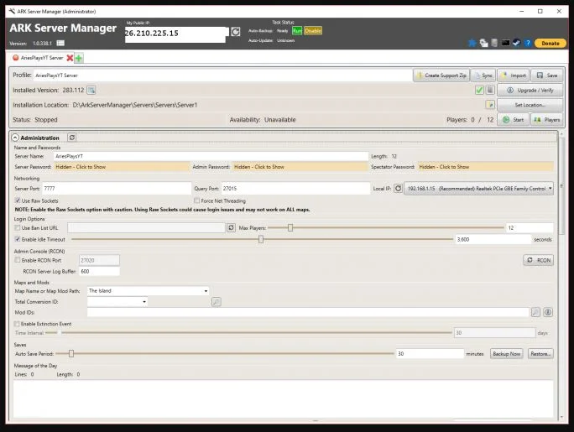
Task: Click Upgrade / Verify button
Action: [530, 90]
